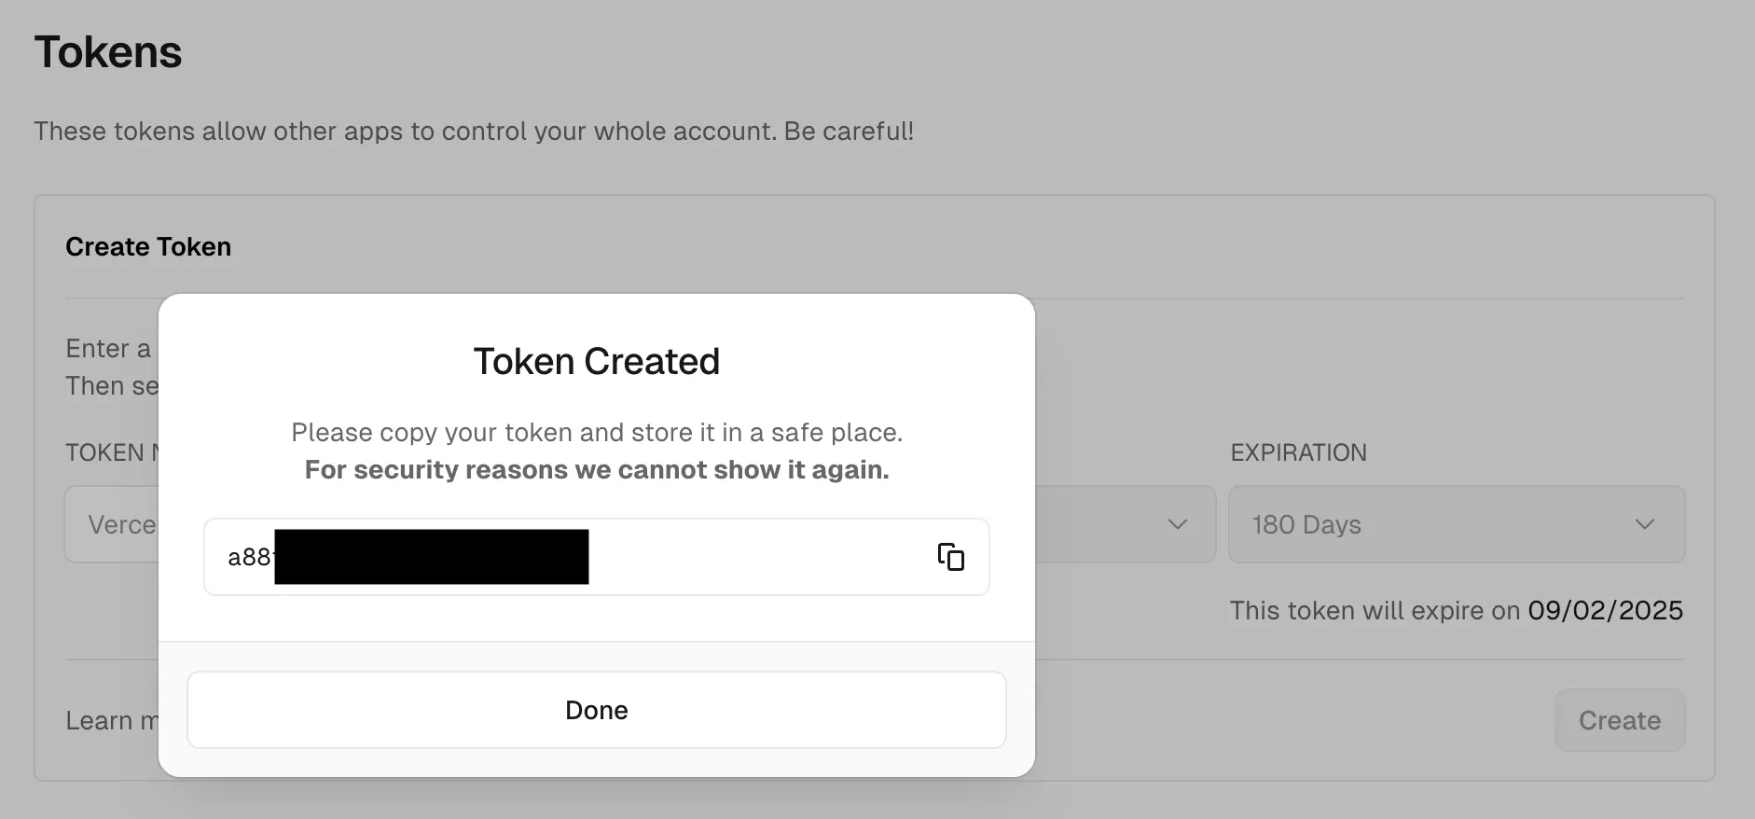
Task: Dismiss the Token Created dialog via Done
Action: point(597,710)
